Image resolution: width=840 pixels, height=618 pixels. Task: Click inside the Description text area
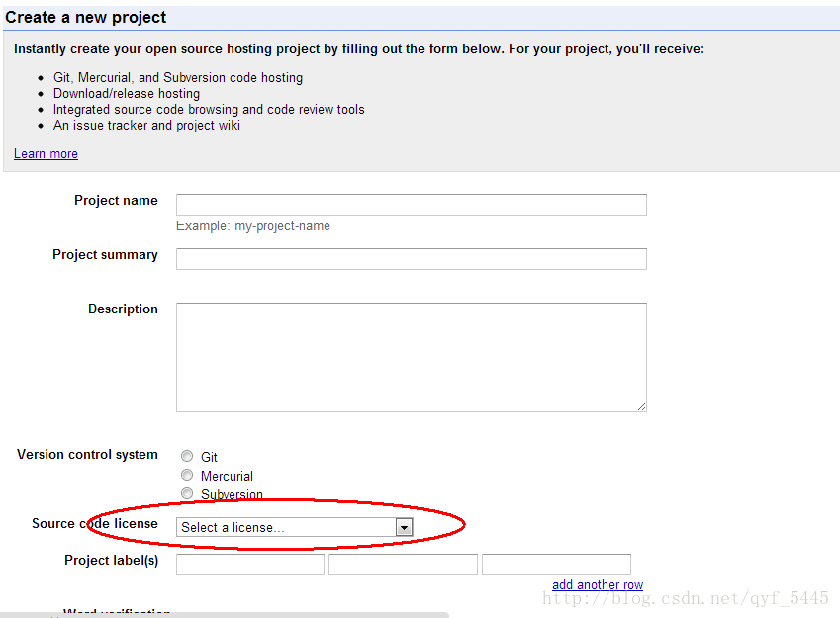[x=411, y=357]
